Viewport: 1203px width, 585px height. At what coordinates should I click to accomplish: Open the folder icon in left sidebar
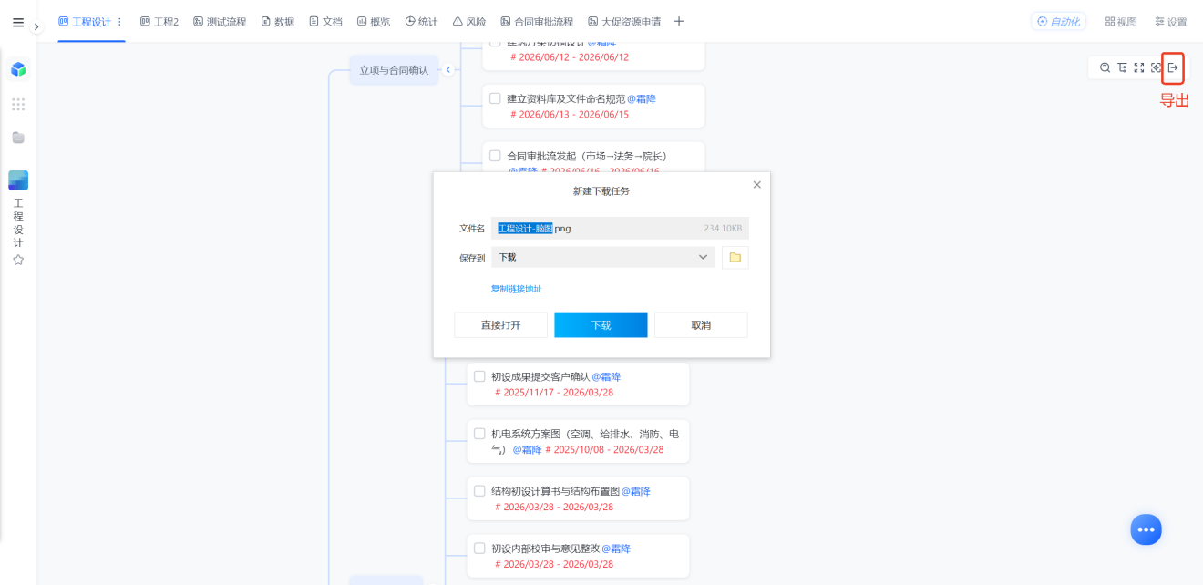(18, 138)
